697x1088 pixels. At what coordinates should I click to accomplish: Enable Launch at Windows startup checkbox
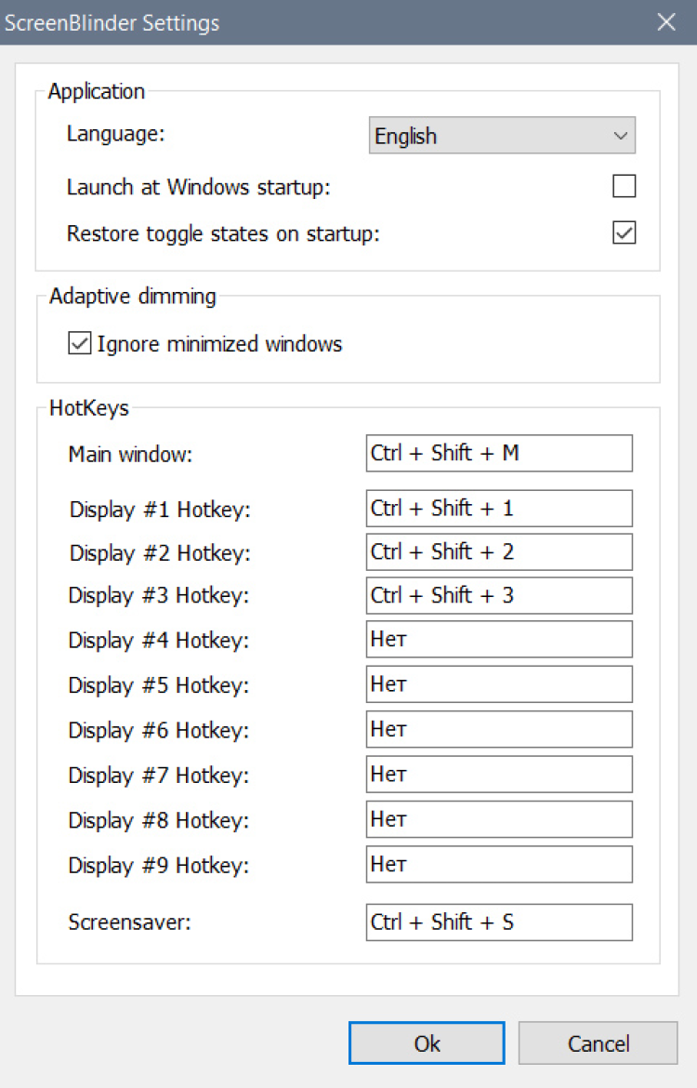[625, 187]
